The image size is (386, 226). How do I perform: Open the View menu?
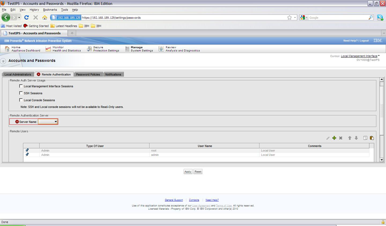point(23,9)
